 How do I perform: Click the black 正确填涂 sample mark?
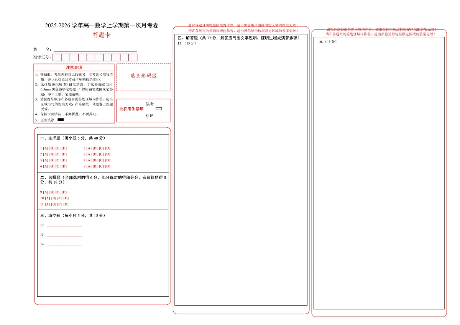[61, 120]
